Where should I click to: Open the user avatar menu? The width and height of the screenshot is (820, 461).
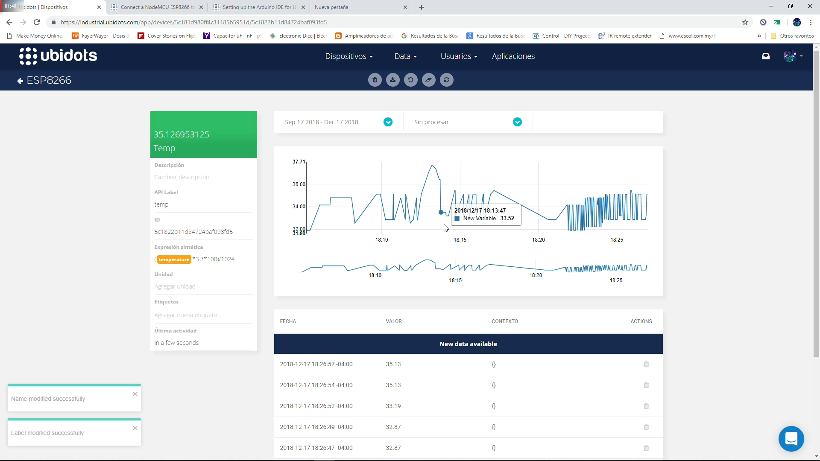(x=793, y=56)
